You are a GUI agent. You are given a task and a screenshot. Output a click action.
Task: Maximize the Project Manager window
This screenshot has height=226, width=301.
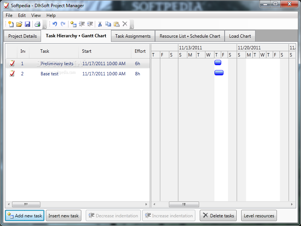pos(275,4)
